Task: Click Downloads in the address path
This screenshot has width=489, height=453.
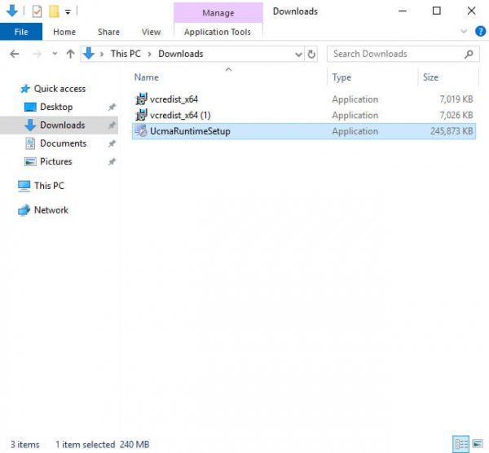Action: [181, 54]
